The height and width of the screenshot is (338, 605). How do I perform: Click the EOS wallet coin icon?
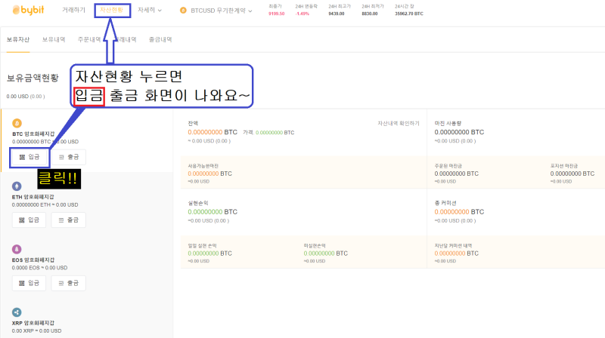coord(17,249)
